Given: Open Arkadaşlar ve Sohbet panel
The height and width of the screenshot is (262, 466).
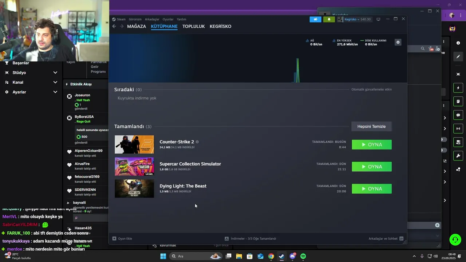Looking at the screenshot, I should point(386,239).
